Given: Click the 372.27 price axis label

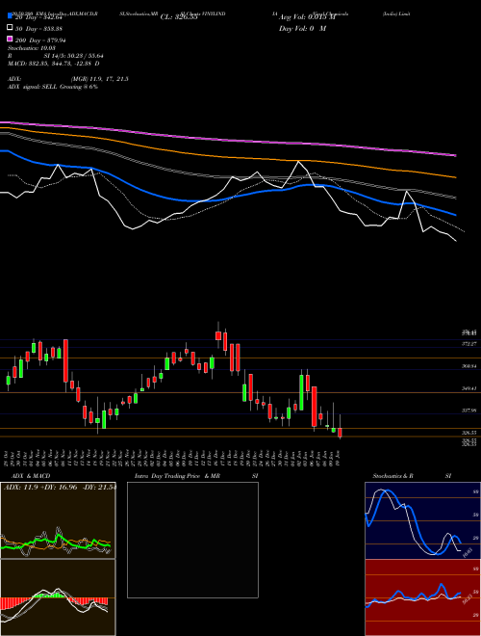Looking at the screenshot, I should pyautogui.click(x=469, y=344).
